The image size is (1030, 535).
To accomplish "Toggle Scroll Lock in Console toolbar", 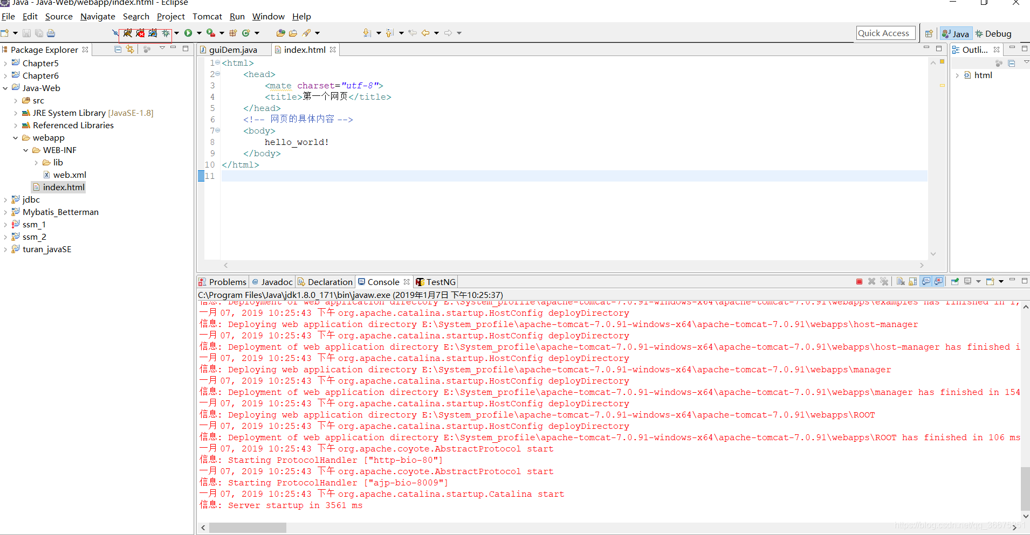I will click(x=912, y=281).
